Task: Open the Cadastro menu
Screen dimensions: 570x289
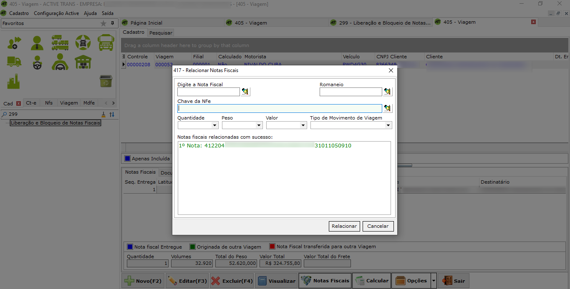Action: click(19, 13)
